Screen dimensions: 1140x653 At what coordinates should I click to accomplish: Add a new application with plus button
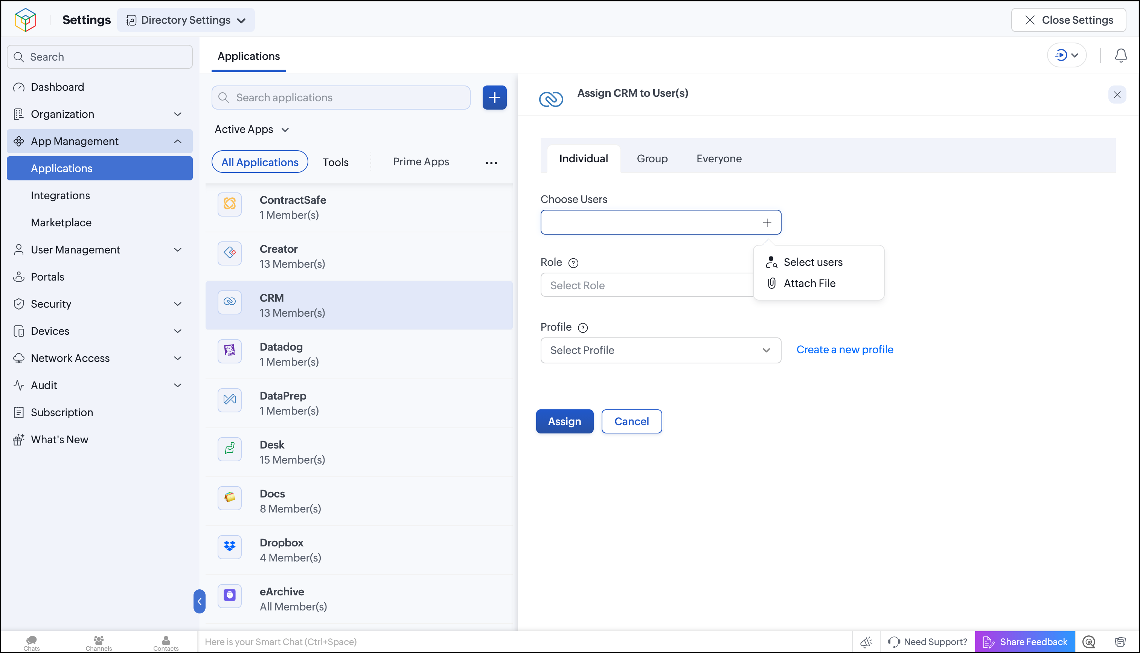(x=494, y=97)
